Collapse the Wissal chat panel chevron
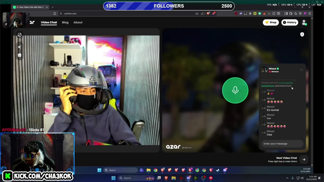 coord(301,70)
